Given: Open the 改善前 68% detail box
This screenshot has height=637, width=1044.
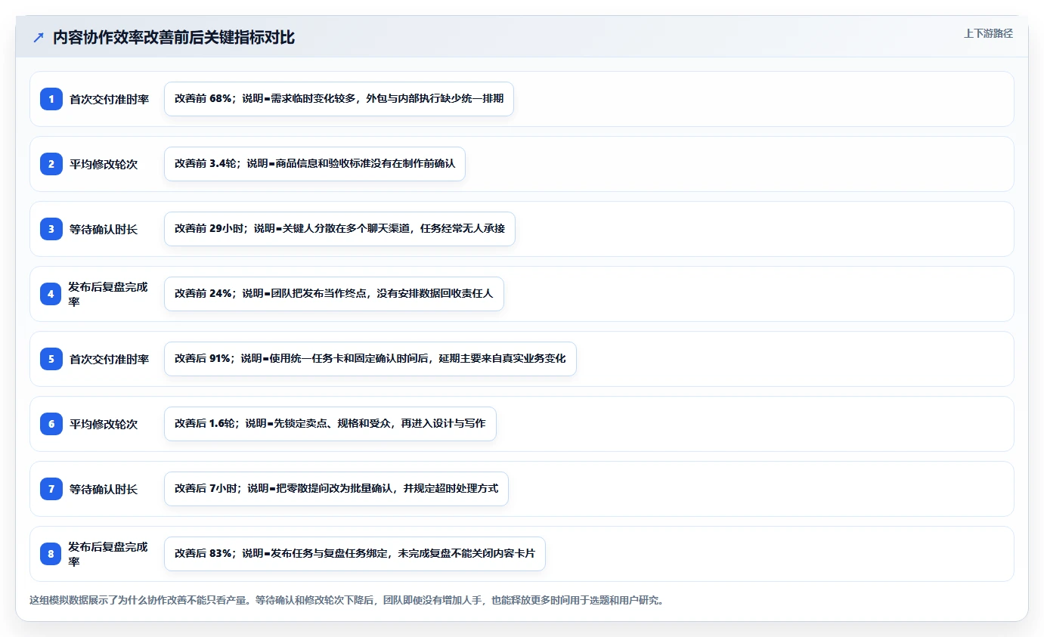Looking at the screenshot, I should (x=339, y=99).
